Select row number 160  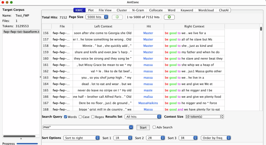(x=46, y=58)
